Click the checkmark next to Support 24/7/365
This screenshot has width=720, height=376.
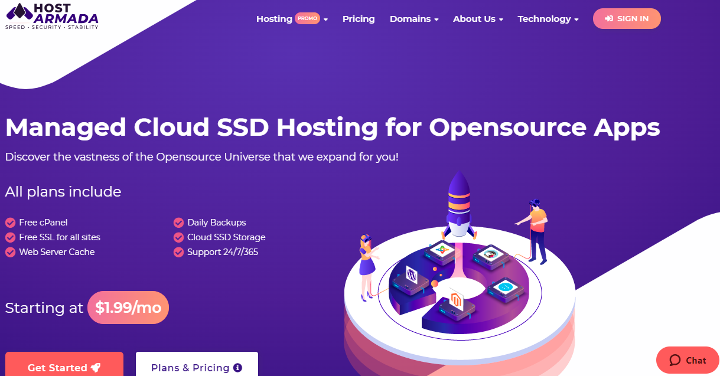point(178,252)
